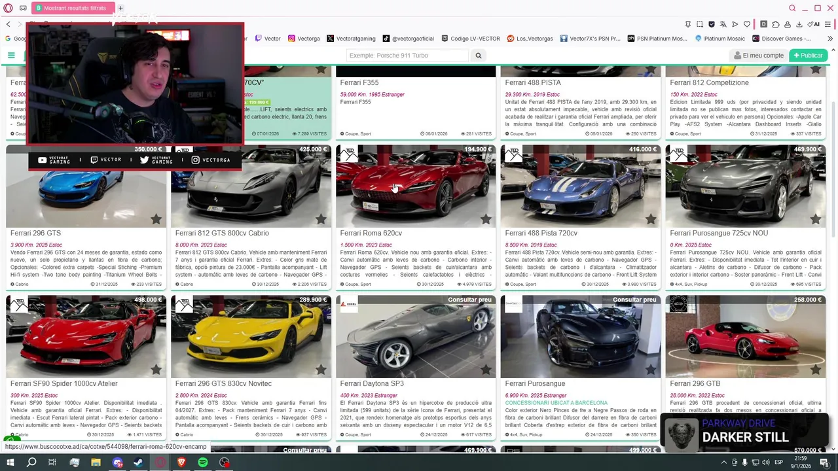The width and height of the screenshot is (838, 471).
Task: Open the yellow Ferrari 296 GTS Novitec photo
Action: pyautogui.click(x=251, y=337)
